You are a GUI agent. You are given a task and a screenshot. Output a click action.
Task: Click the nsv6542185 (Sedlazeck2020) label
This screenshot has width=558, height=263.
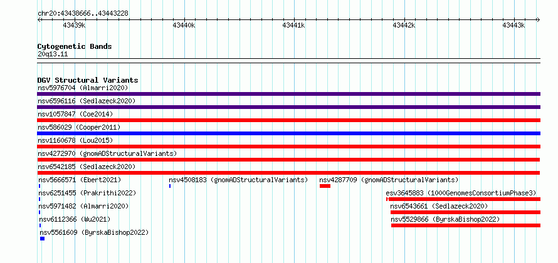pos(87,167)
